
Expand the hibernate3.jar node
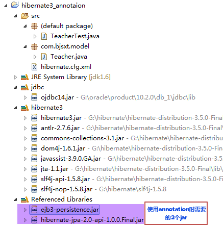[x=25, y=118]
